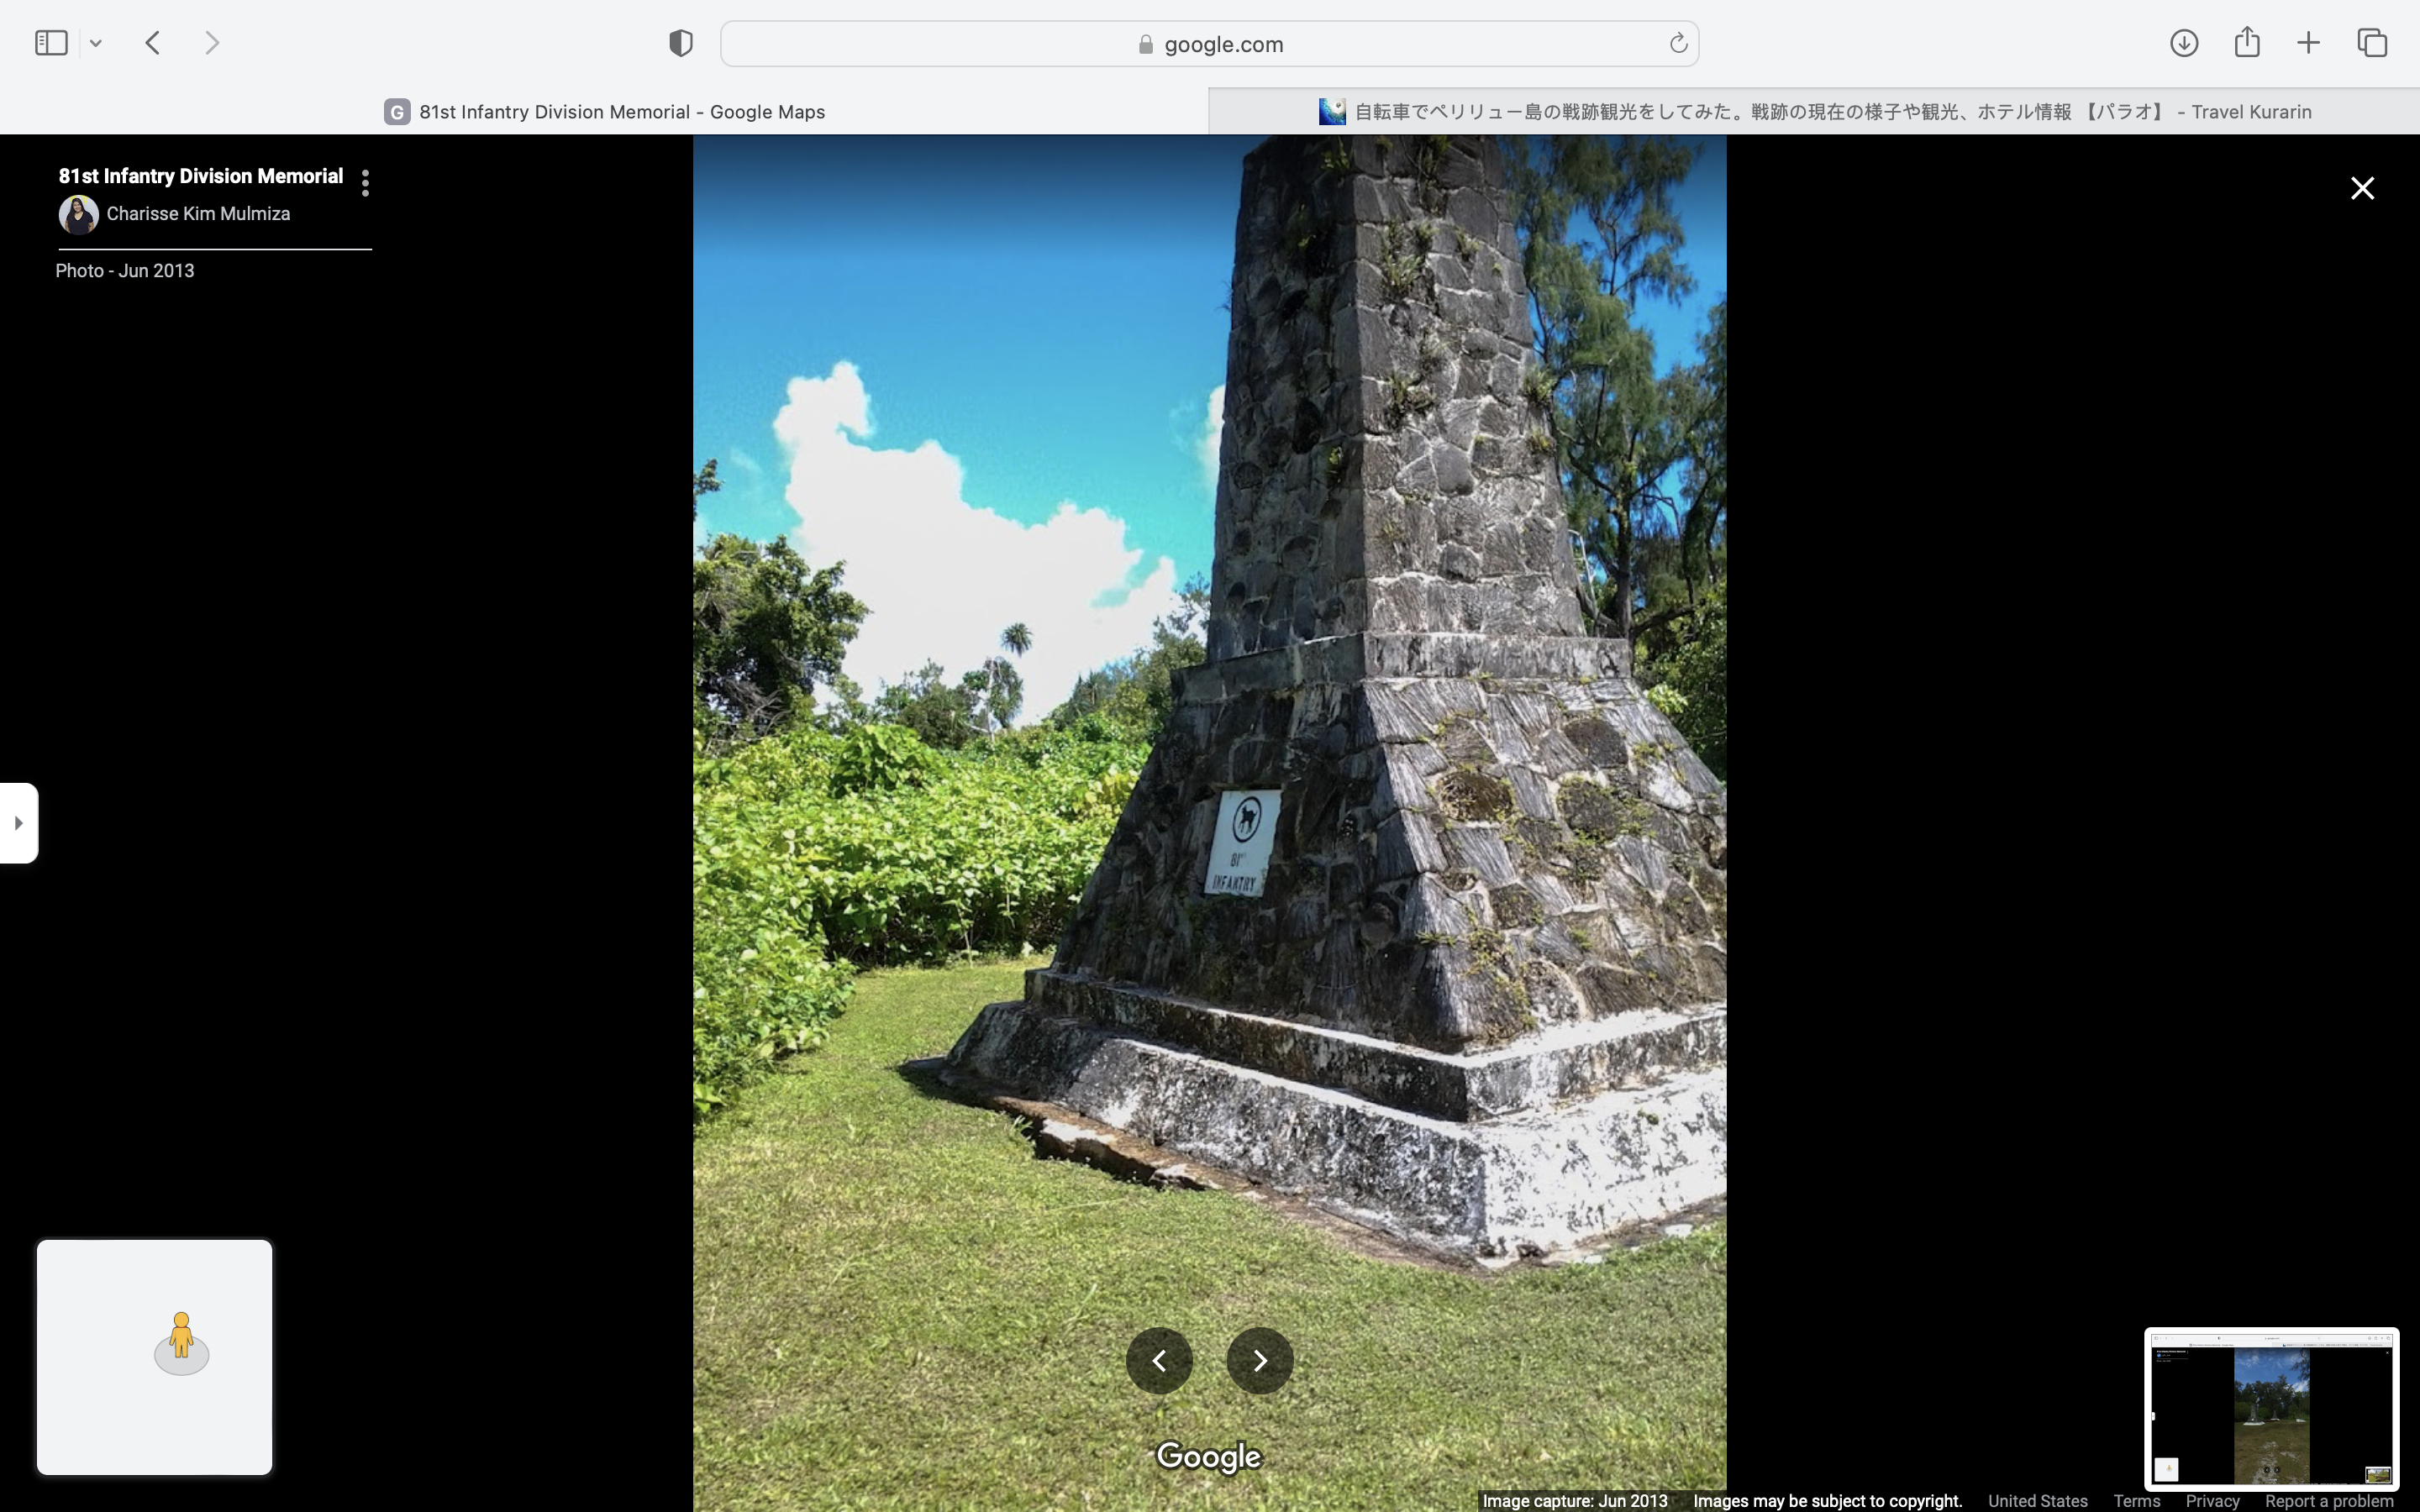The height and width of the screenshot is (1512, 2420).
Task: Click the Share icon in the toolbar
Action: pos(2247,43)
